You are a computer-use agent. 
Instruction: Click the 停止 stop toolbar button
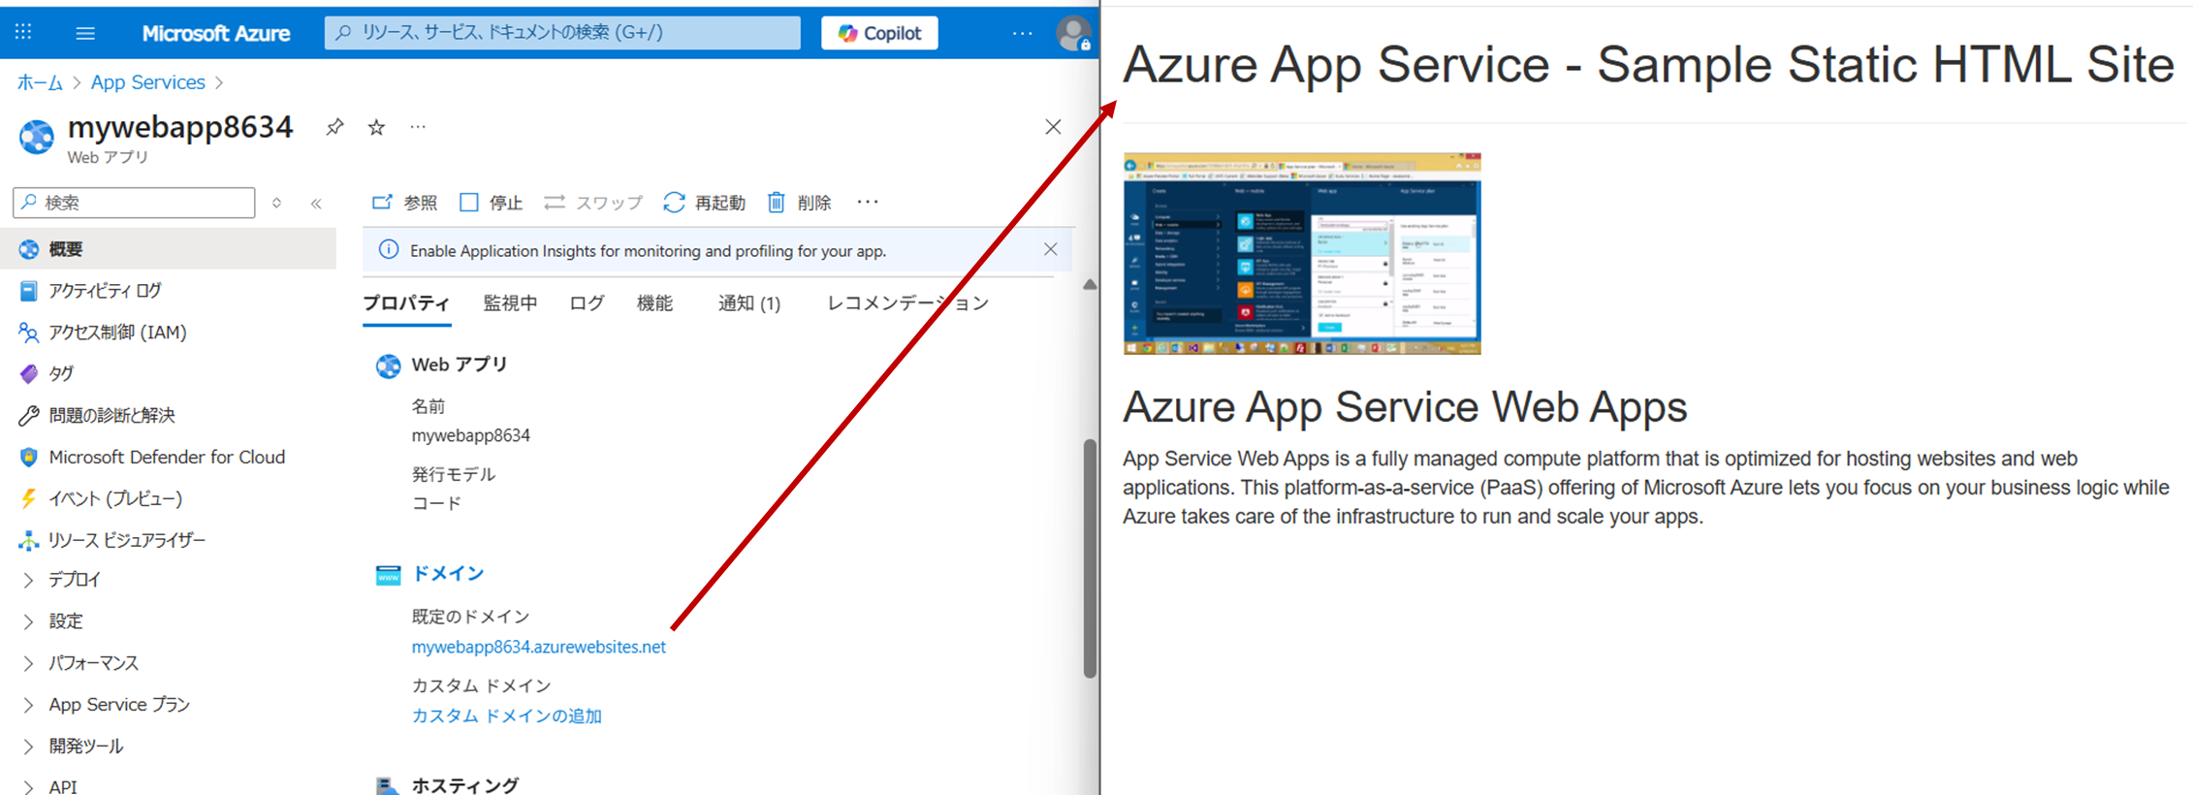pyautogui.click(x=491, y=203)
